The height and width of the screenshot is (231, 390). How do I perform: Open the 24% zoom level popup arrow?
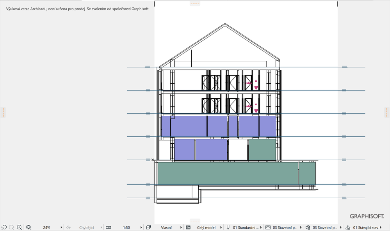[61, 227]
